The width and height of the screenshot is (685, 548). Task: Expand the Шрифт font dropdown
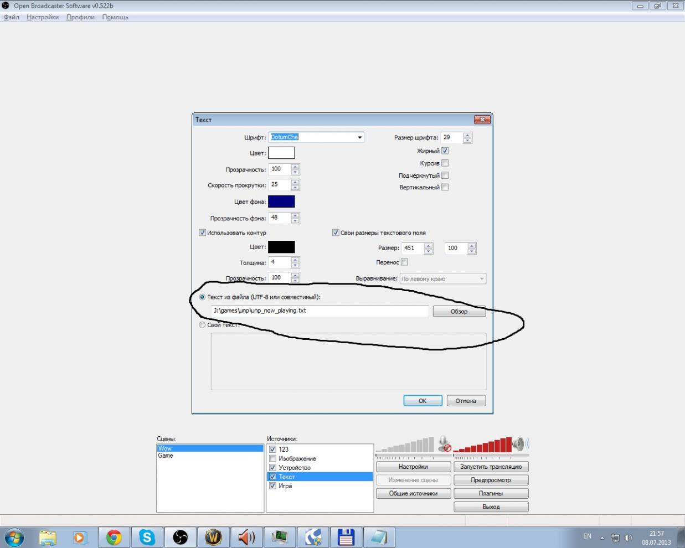(359, 137)
